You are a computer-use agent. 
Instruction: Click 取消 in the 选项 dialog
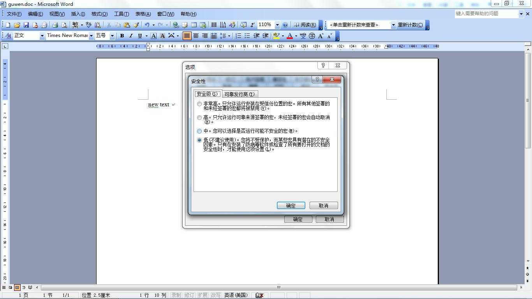329,219
